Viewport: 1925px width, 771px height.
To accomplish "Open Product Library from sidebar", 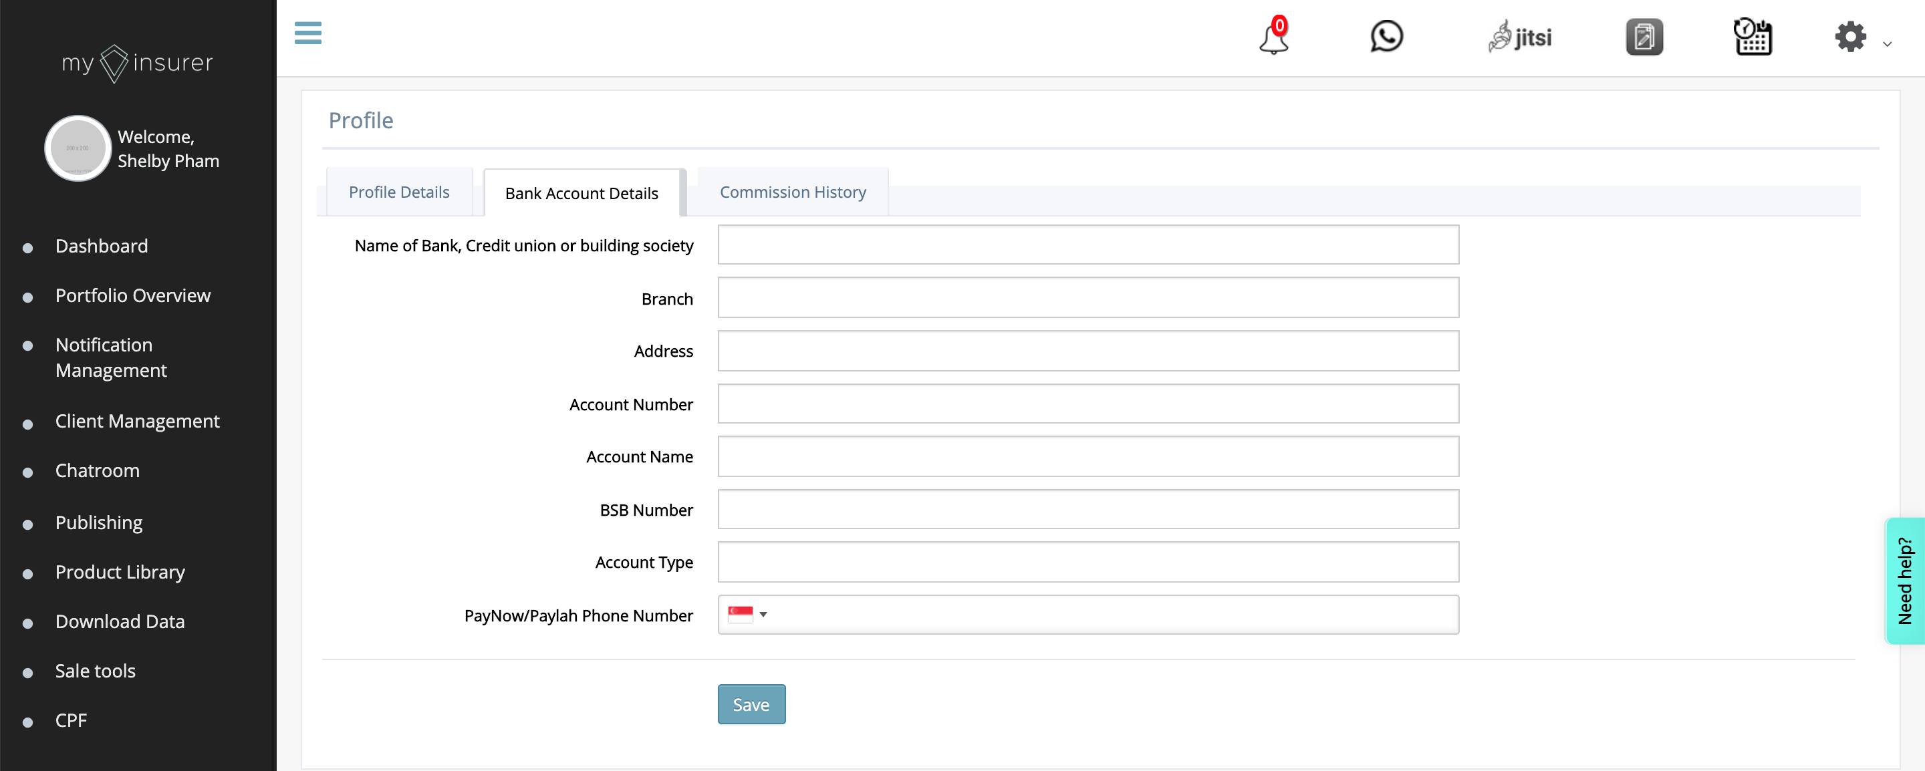I will (120, 573).
